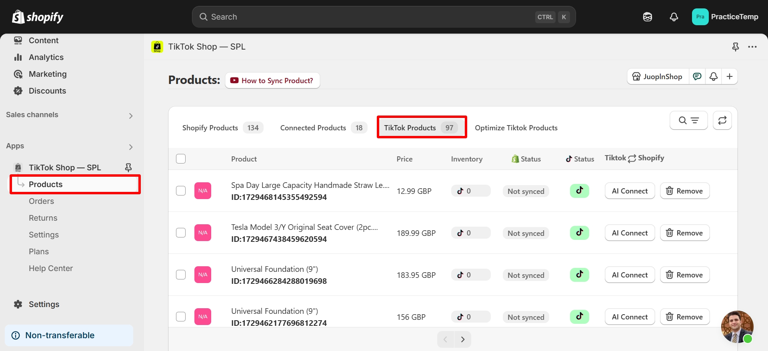Image resolution: width=768 pixels, height=351 pixels.
Task: Open the Sidekick assistant icon in header
Action: (647, 17)
